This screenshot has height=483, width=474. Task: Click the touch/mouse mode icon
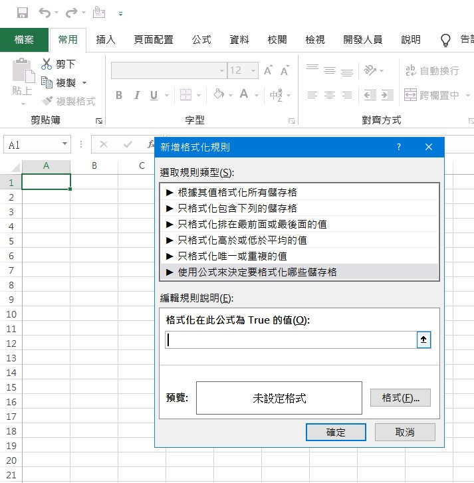(99, 13)
